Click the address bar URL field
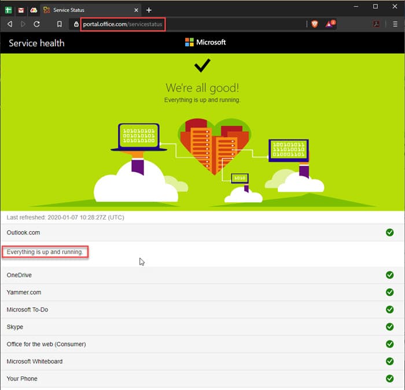Image resolution: width=405 pixels, height=390 pixels. tap(191, 24)
